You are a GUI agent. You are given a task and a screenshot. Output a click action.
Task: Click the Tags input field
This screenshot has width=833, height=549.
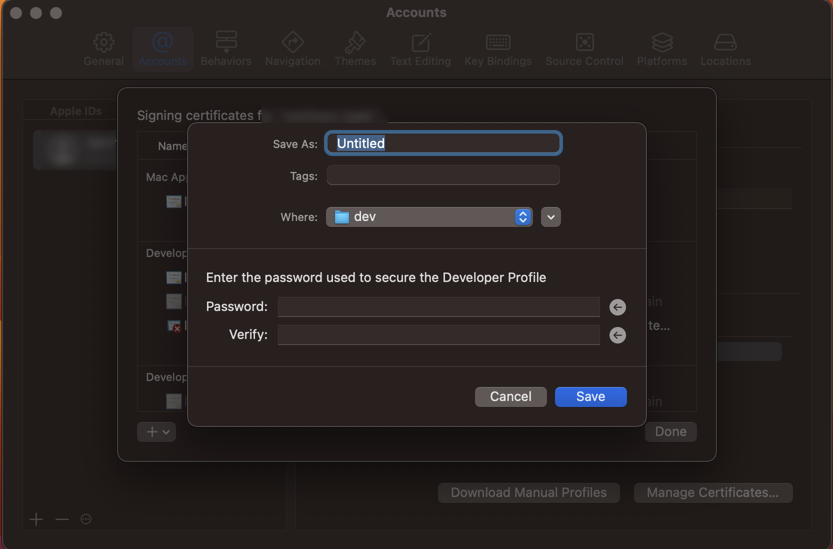443,175
